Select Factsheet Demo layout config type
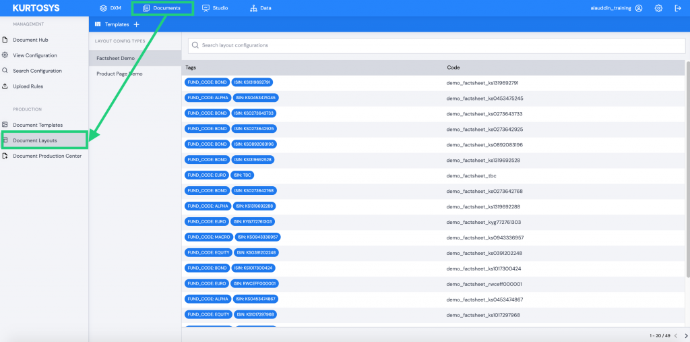The image size is (690, 342). (115, 58)
